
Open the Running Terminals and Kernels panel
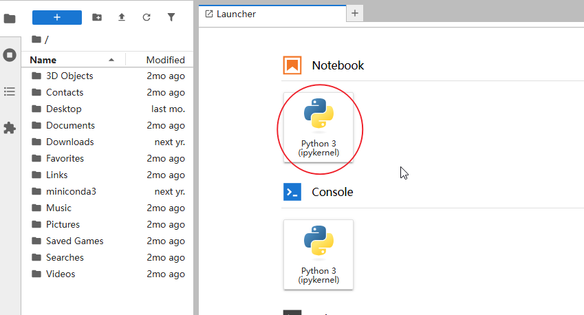(x=10, y=55)
